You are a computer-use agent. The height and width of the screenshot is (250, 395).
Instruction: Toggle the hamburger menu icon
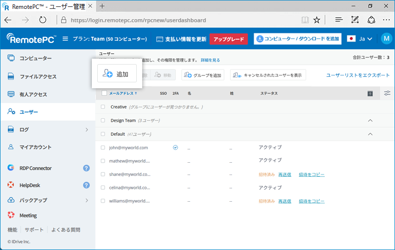coord(65,39)
